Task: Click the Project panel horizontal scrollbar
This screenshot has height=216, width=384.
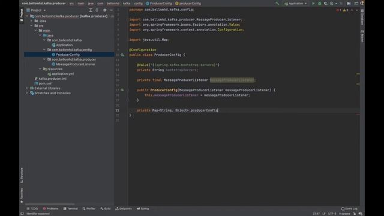Action: [x=50, y=204]
